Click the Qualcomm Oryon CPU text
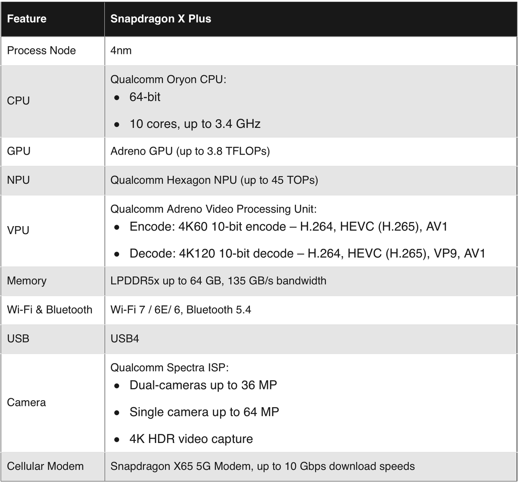 click(x=168, y=79)
